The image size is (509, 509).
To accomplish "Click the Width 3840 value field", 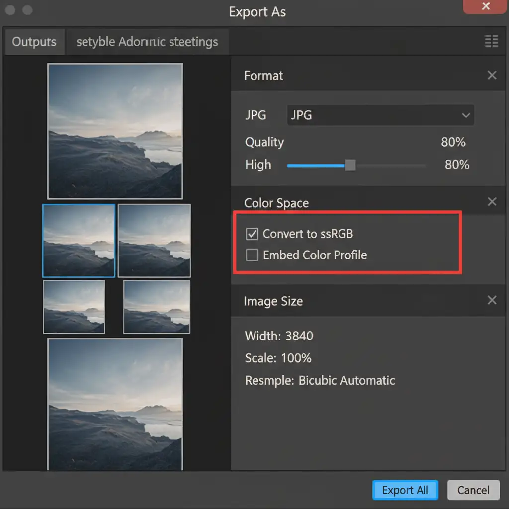I will tap(299, 336).
